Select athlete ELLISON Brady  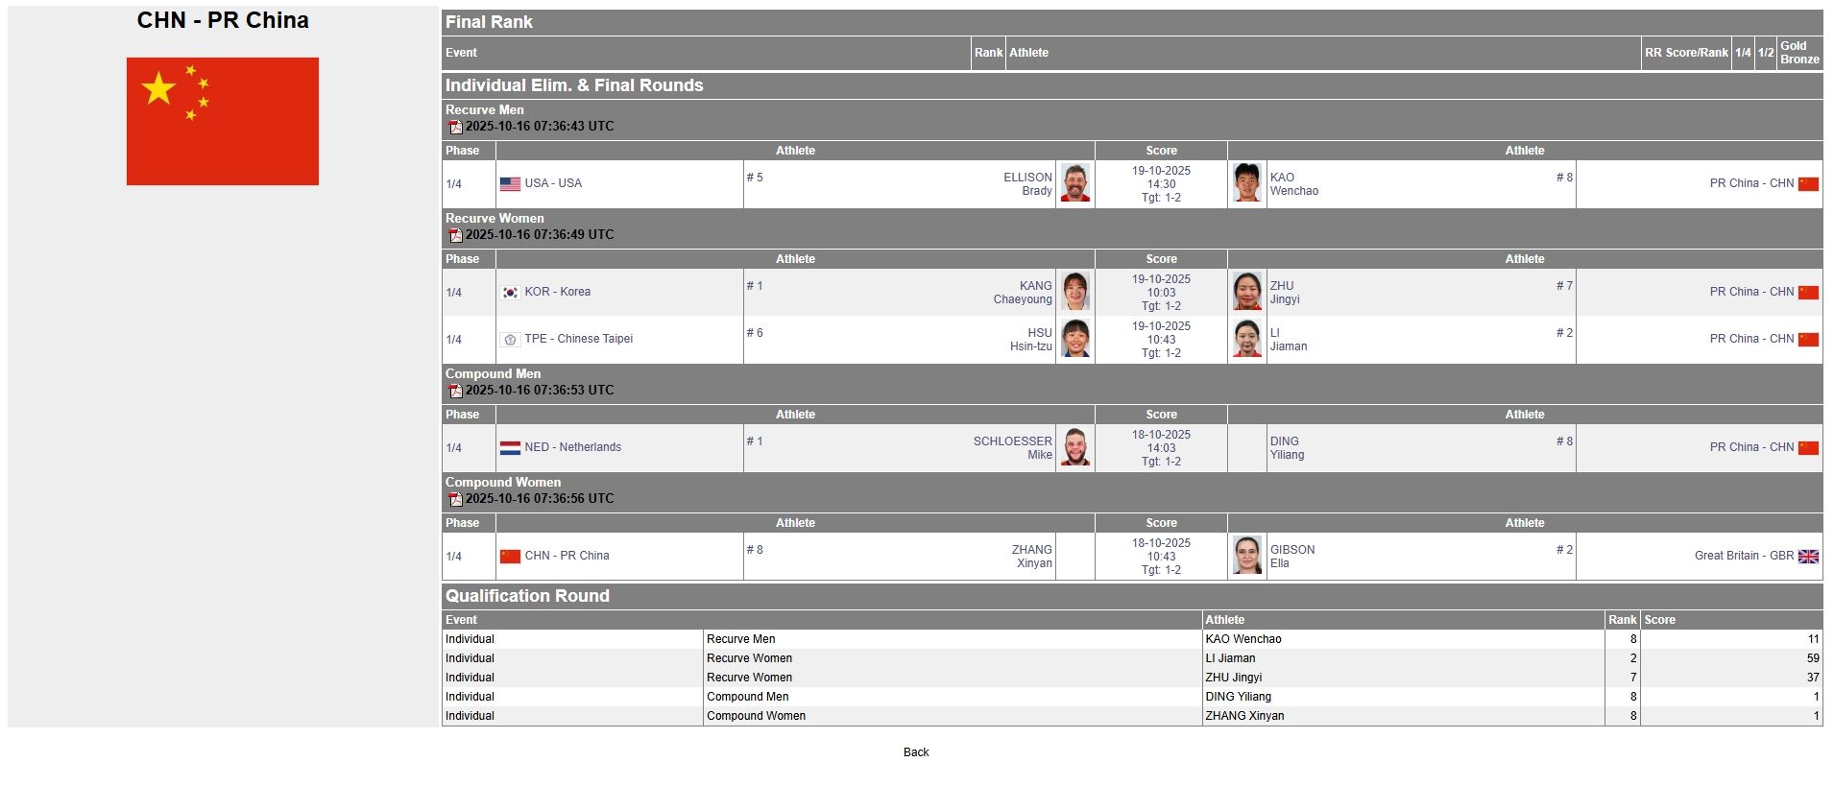point(1027,184)
